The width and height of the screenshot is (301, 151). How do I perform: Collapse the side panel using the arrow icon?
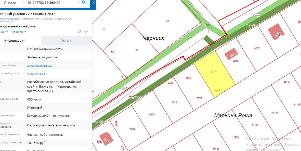(x=94, y=3)
